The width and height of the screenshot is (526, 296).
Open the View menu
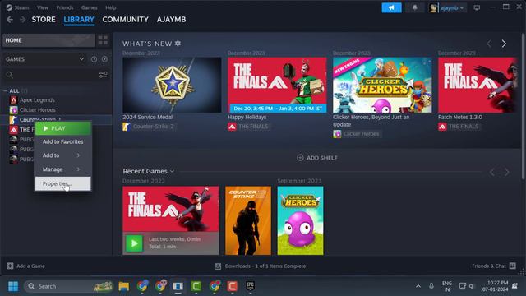tap(43, 7)
